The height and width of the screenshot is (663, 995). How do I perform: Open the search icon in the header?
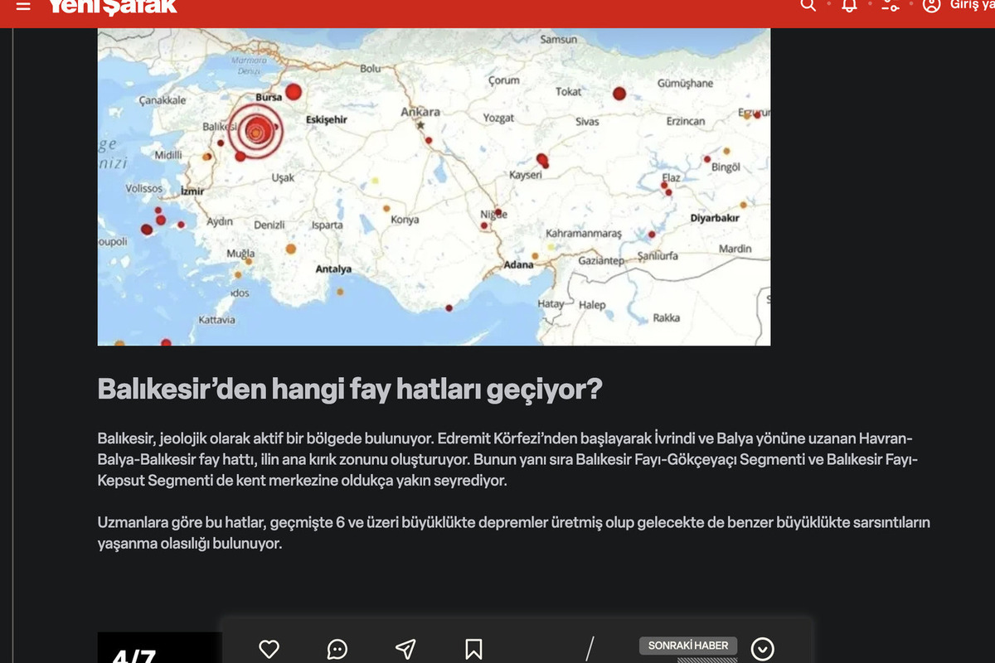(807, 6)
